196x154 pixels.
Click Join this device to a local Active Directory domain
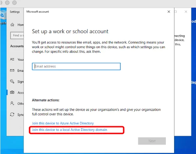(69, 130)
